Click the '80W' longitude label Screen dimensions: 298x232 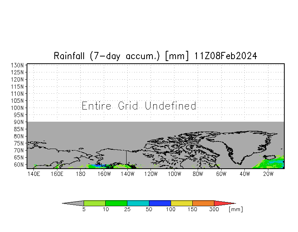coord(198,174)
